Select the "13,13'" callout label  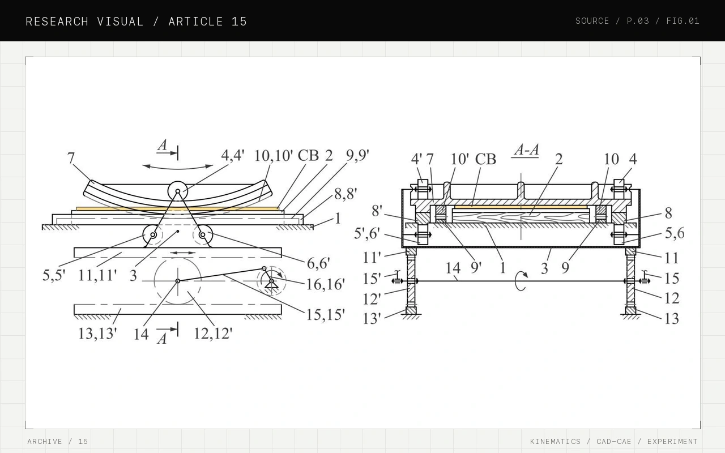click(x=97, y=334)
